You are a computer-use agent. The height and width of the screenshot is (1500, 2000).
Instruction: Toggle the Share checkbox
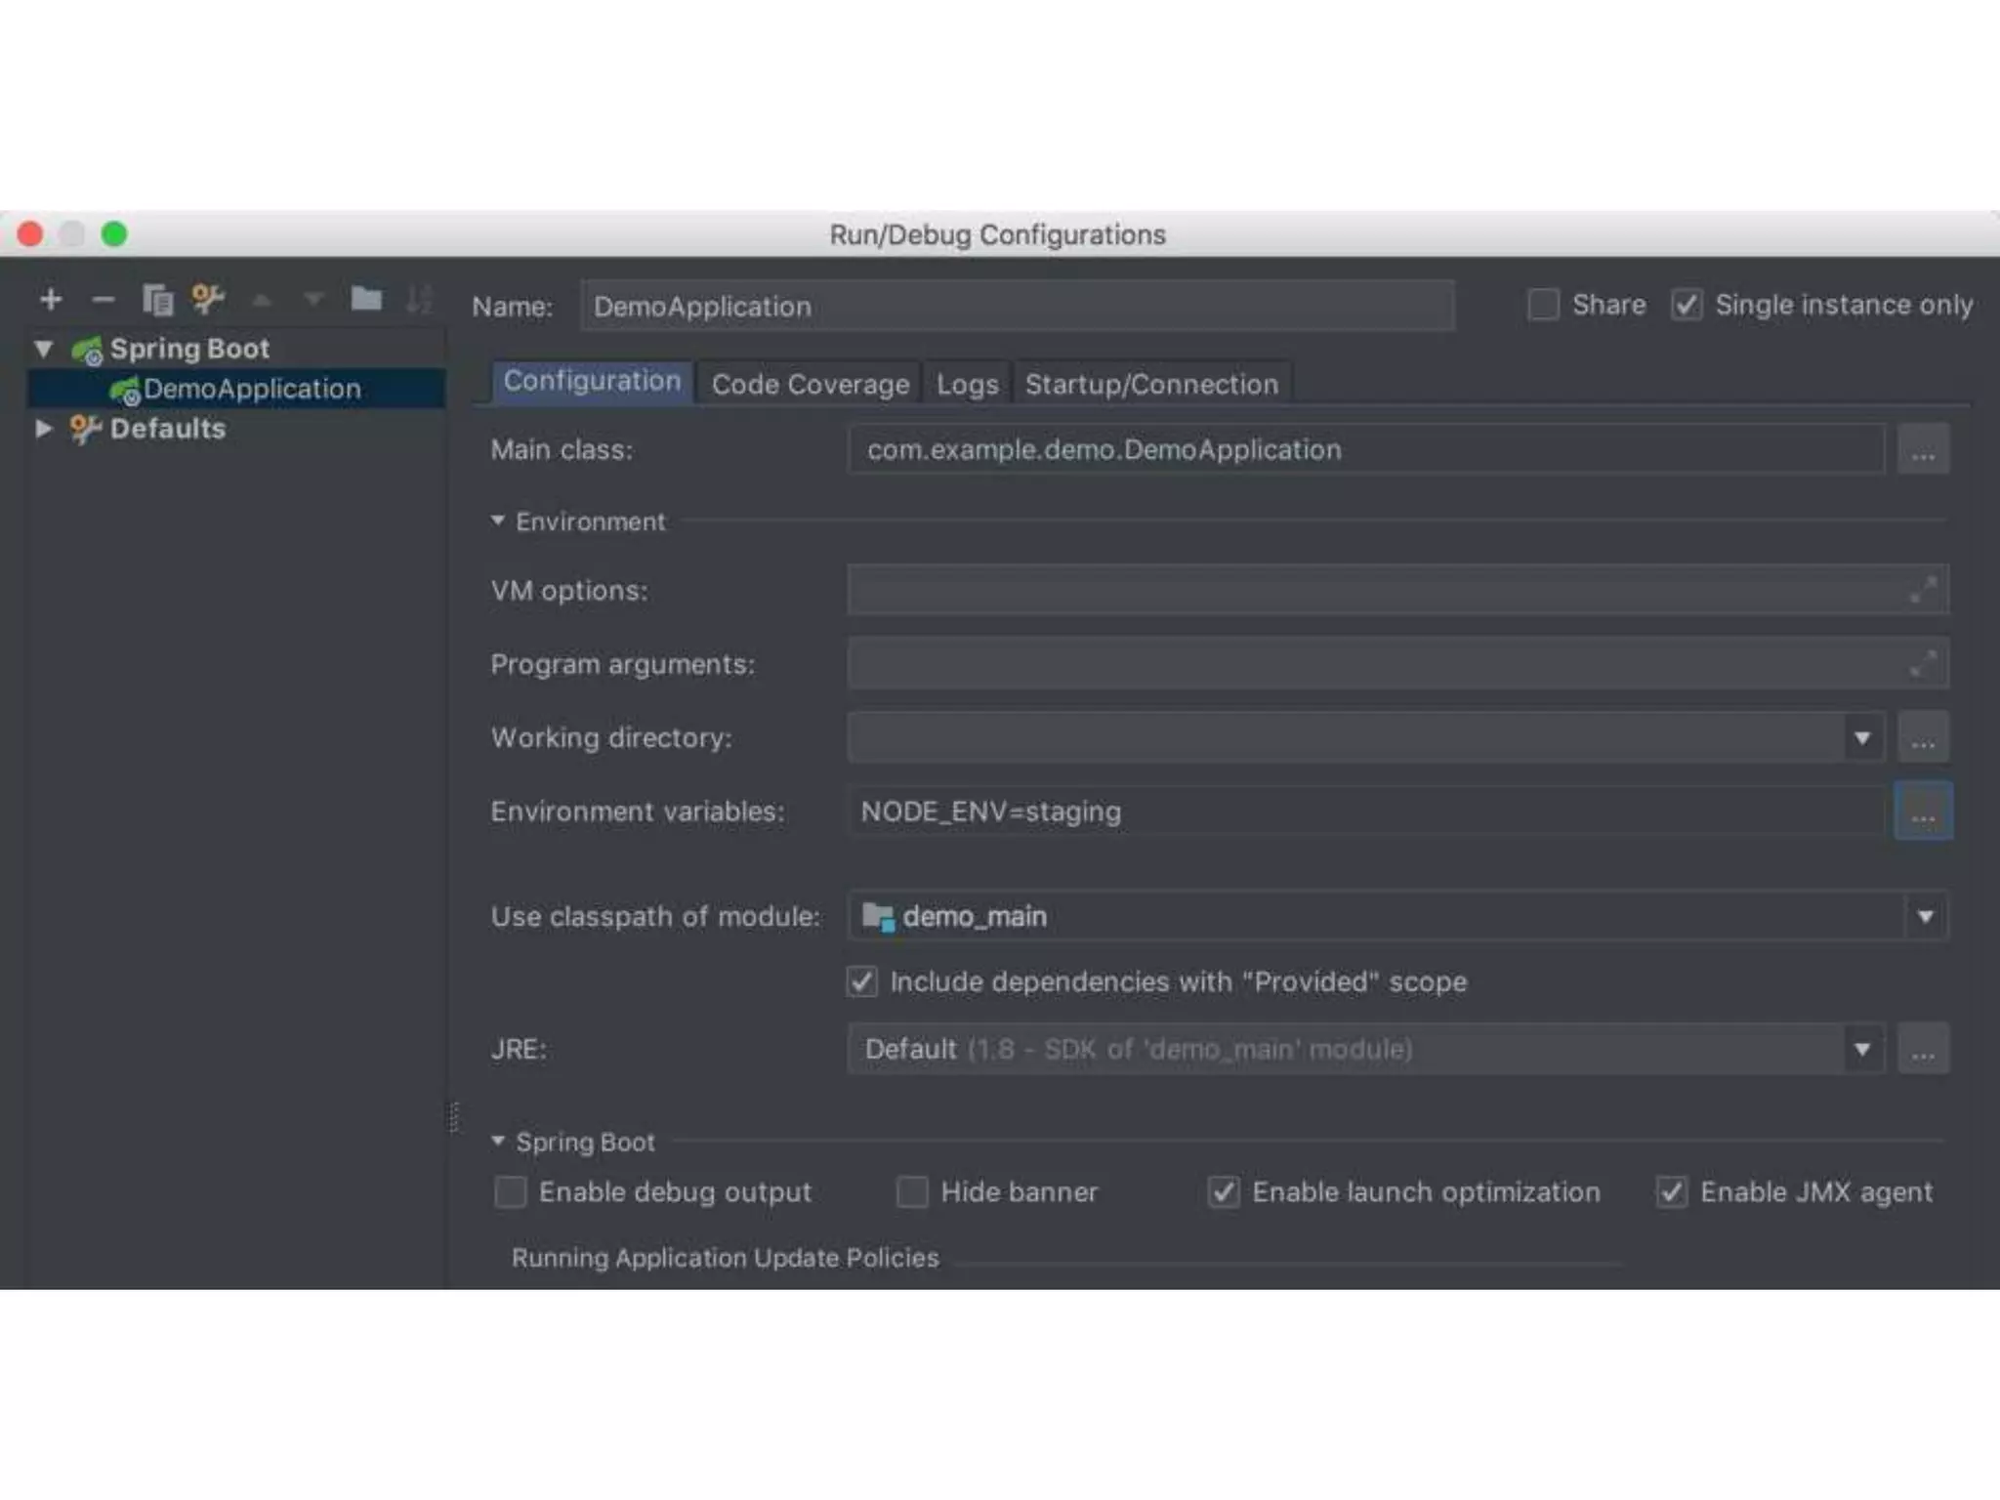coord(1543,305)
